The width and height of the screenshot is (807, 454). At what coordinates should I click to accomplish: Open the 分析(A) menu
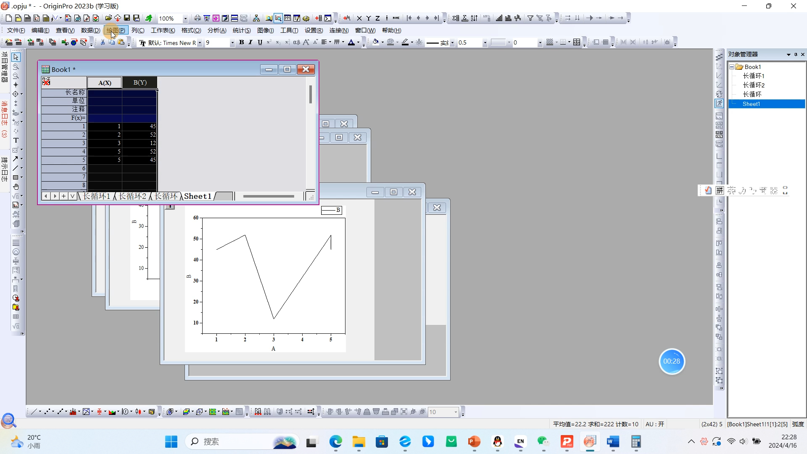click(216, 30)
